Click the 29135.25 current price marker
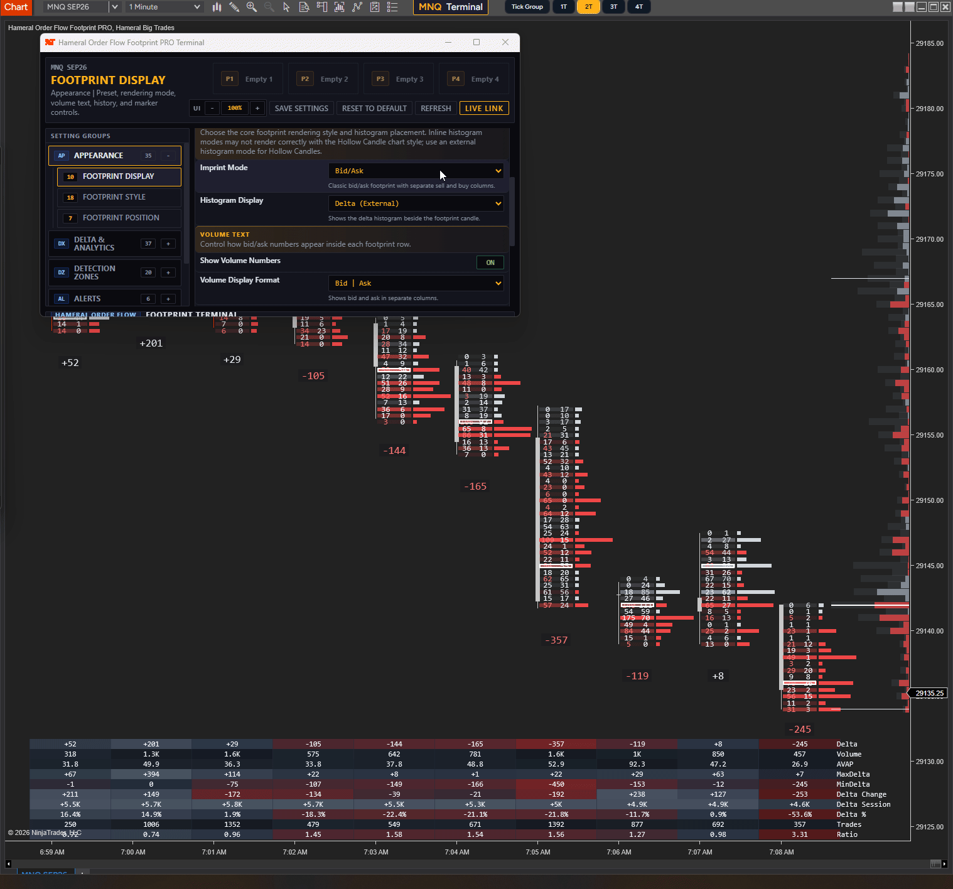The image size is (953, 889). point(929,693)
